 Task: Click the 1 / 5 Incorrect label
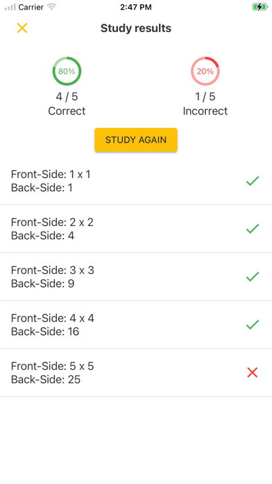point(205,104)
